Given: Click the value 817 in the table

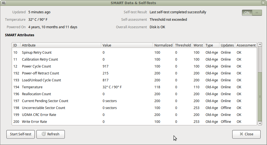Looking at the screenshot, I should pos(105,80).
